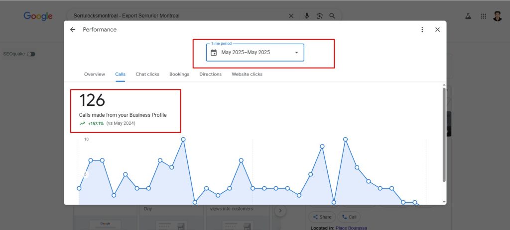Search by image with camera icon

(x=319, y=15)
